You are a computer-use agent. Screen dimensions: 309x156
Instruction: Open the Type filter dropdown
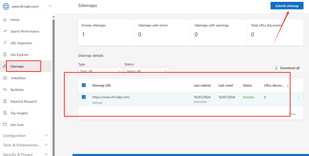click(x=100, y=71)
